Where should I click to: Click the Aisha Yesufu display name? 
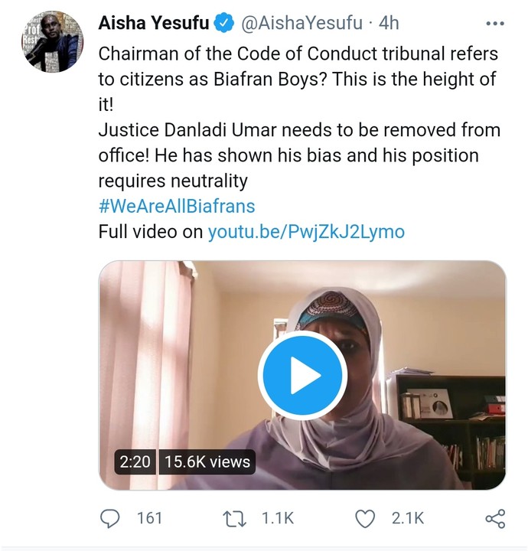tap(153, 24)
